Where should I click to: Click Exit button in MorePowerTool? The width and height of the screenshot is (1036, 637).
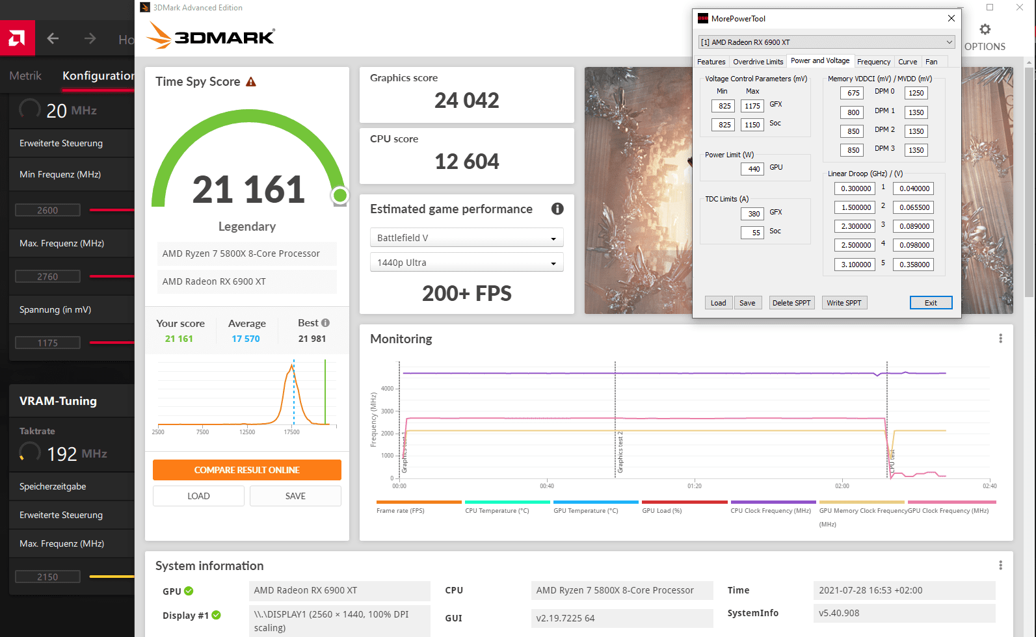tap(931, 303)
